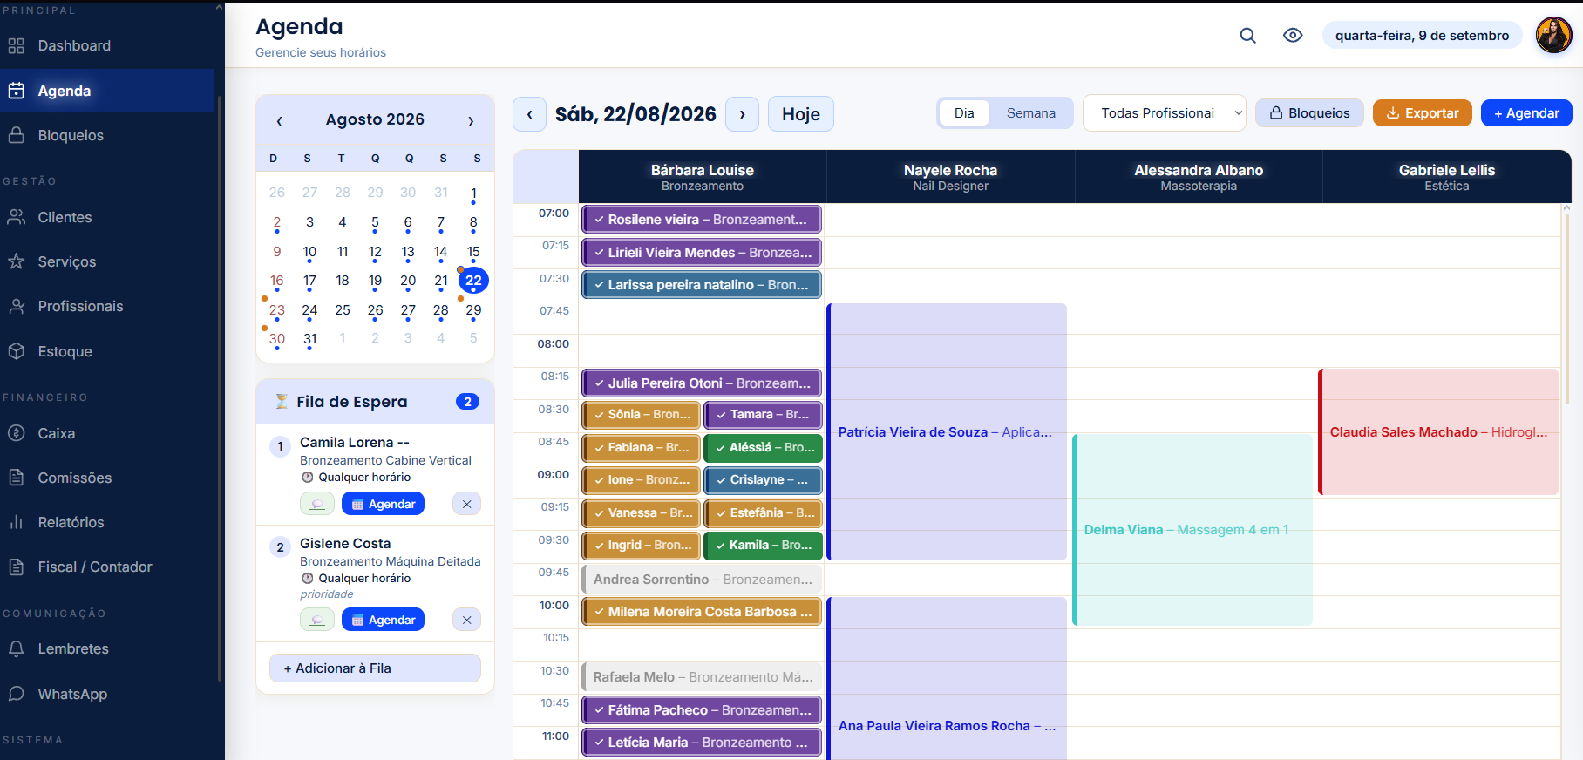The image size is (1583, 760).
Task: Click the Caixa coin icon
Action: point(17,433)
